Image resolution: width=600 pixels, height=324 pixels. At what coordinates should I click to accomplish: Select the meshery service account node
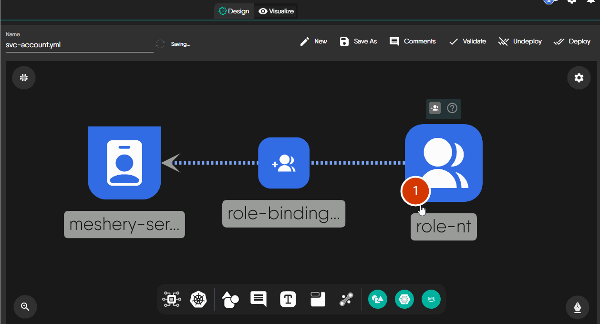[124, 163]
